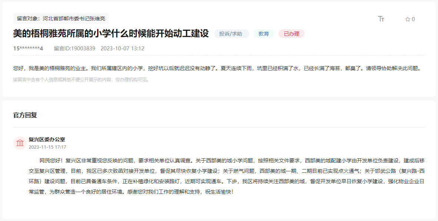Click the 留言对象 recipient label

(x=61, y=19)
